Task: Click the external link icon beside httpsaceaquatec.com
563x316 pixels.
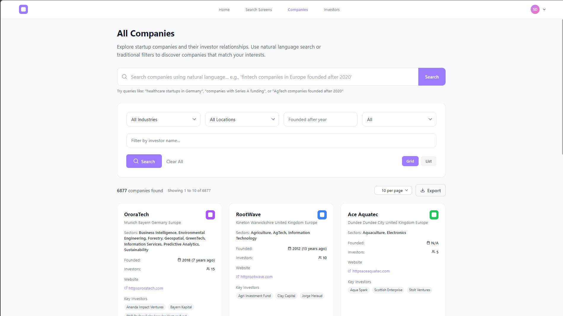Action: [350, 271]
